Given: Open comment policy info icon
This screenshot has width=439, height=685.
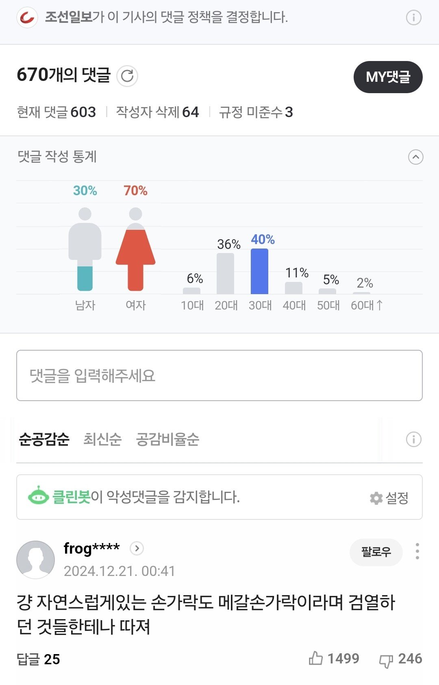Looking at the screenshot, I should click(x=413, y=17).
